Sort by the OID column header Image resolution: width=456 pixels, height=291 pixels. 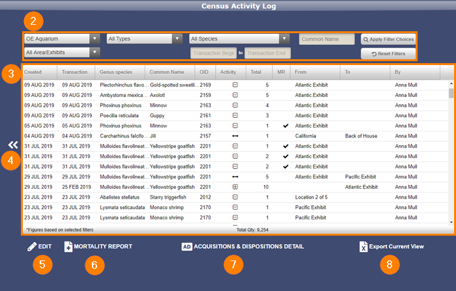click(x=205, y=72)
